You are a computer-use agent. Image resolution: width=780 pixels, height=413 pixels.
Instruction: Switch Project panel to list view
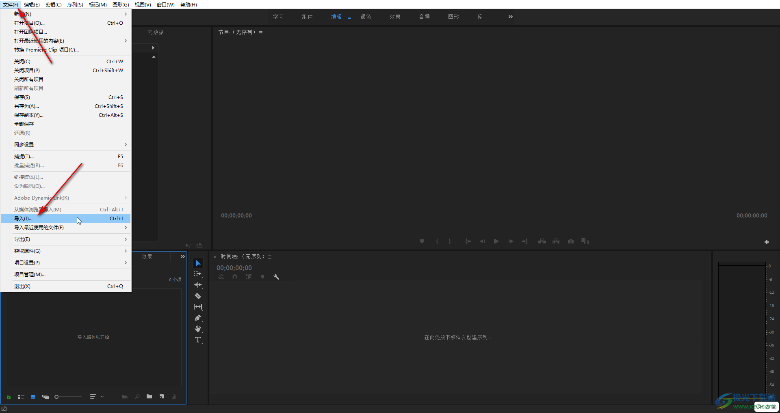(x=21, y=397)
